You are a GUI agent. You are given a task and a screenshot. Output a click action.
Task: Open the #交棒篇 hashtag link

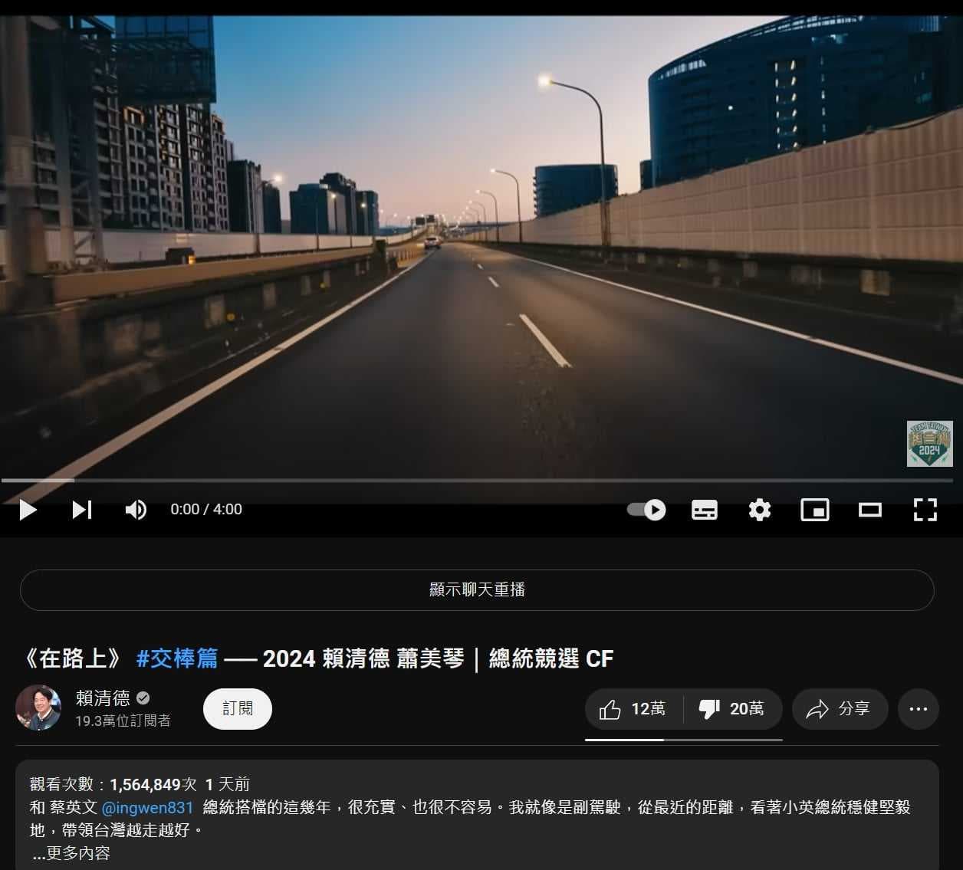177,658
